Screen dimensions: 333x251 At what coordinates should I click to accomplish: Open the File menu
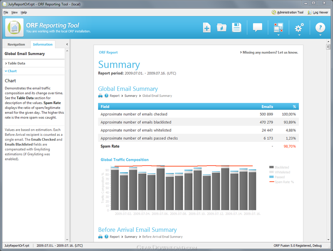(6, 12)
